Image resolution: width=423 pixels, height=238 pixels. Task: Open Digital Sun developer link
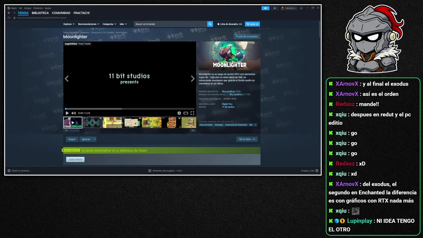coord(227,104)
